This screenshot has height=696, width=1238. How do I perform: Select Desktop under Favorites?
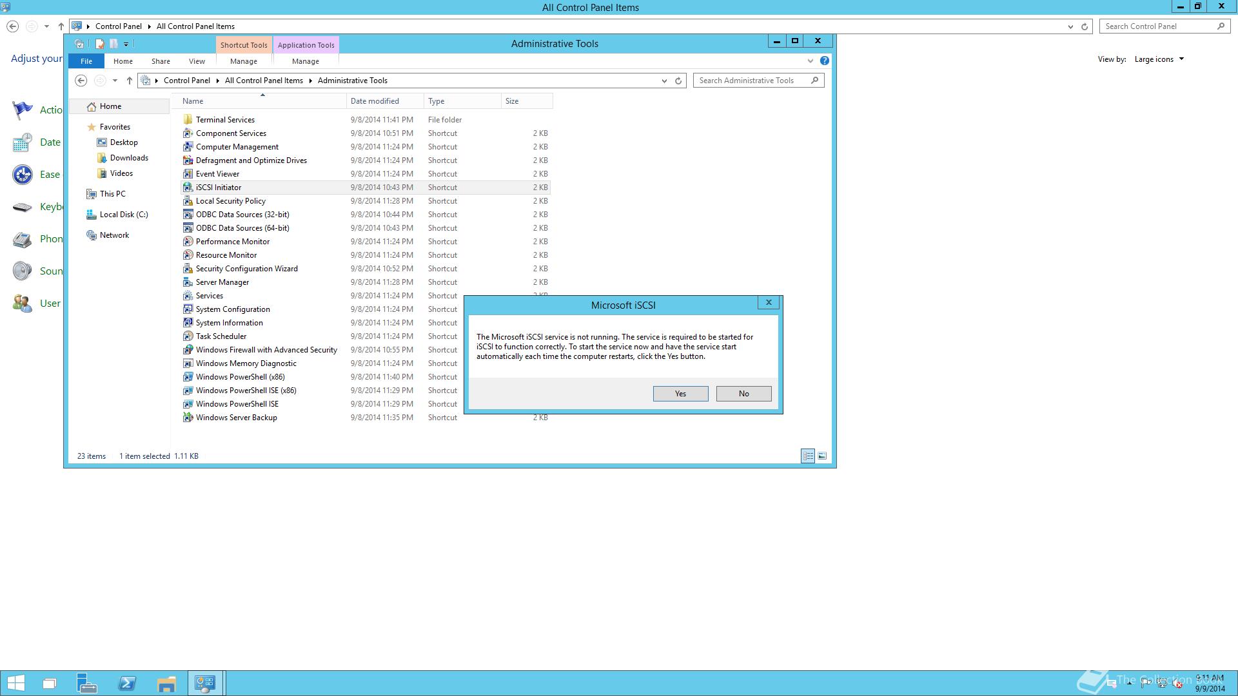(x=124, y=142)
